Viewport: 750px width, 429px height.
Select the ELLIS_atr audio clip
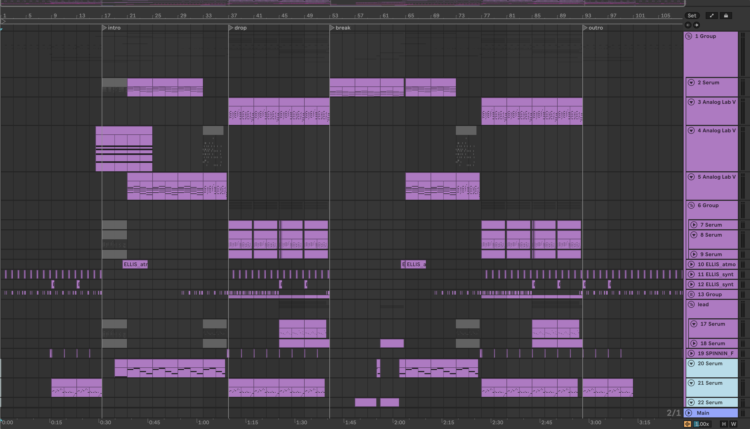tap(135, 264)
